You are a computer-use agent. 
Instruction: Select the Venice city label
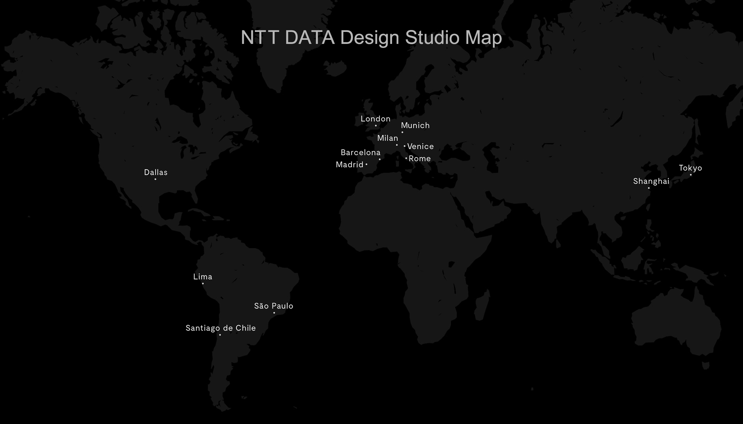pos(421,146)
